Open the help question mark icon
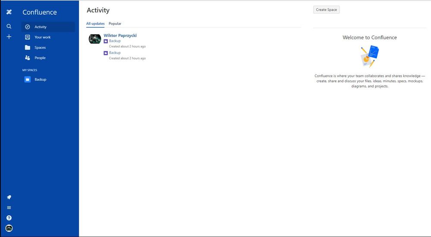The height and width of the screenshot is (237, 431). 9,218
